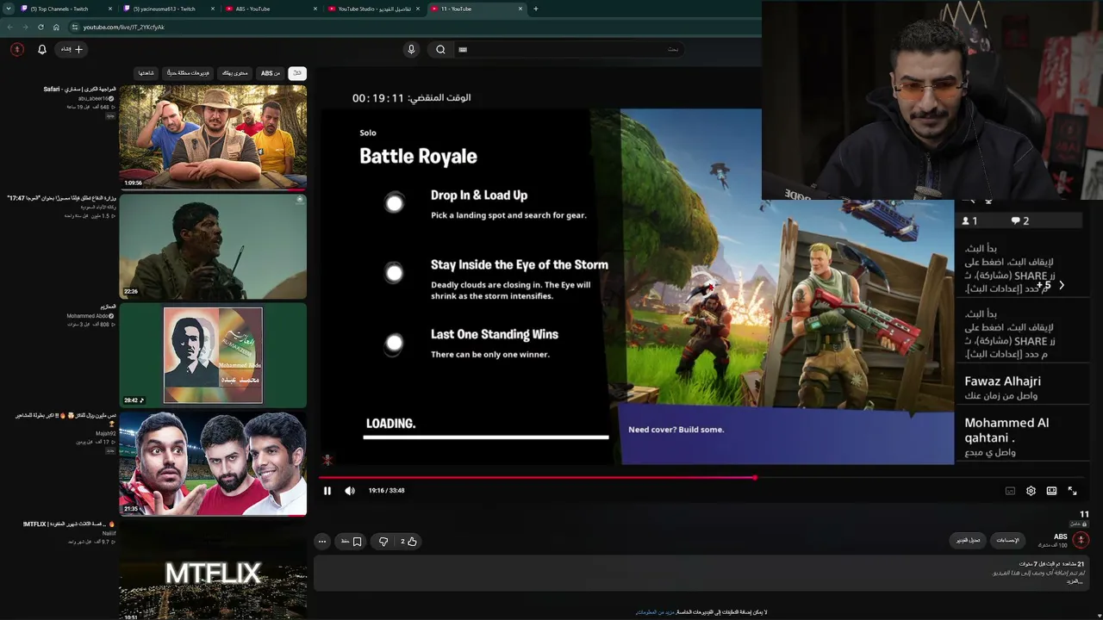Open Mohammed Abdo channel name link
Viewport: 1103px width, 620px height.
pos(88,316)
